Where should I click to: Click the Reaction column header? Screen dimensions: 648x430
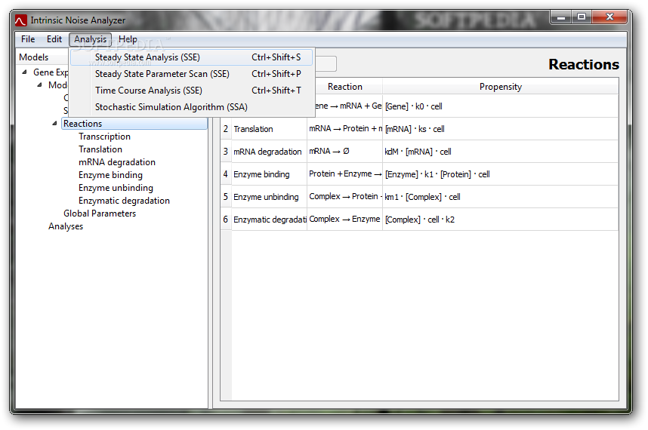[345, 87]
